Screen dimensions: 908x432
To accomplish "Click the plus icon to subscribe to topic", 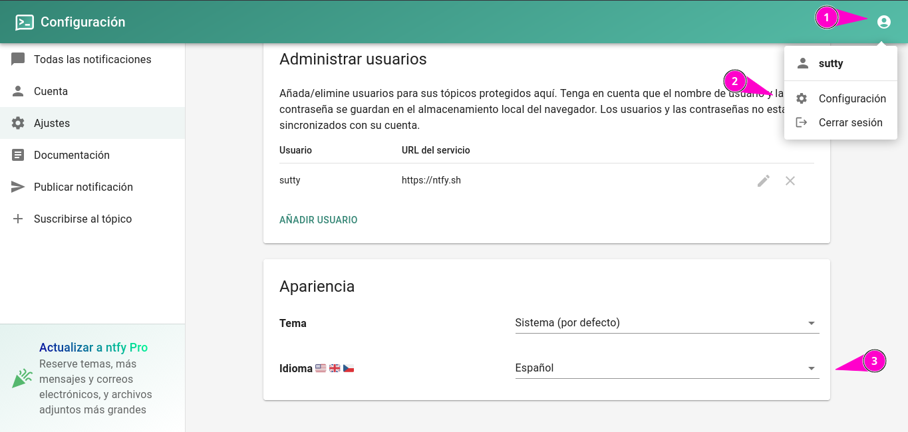I will (x=18, y=219).
